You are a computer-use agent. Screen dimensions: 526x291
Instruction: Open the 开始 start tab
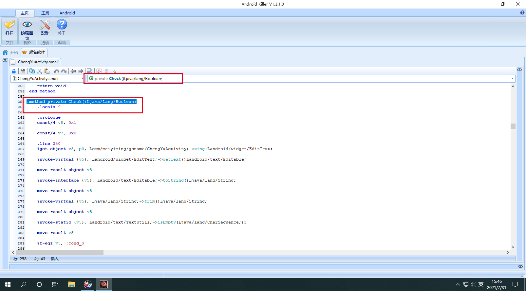(x=10, y=52)
